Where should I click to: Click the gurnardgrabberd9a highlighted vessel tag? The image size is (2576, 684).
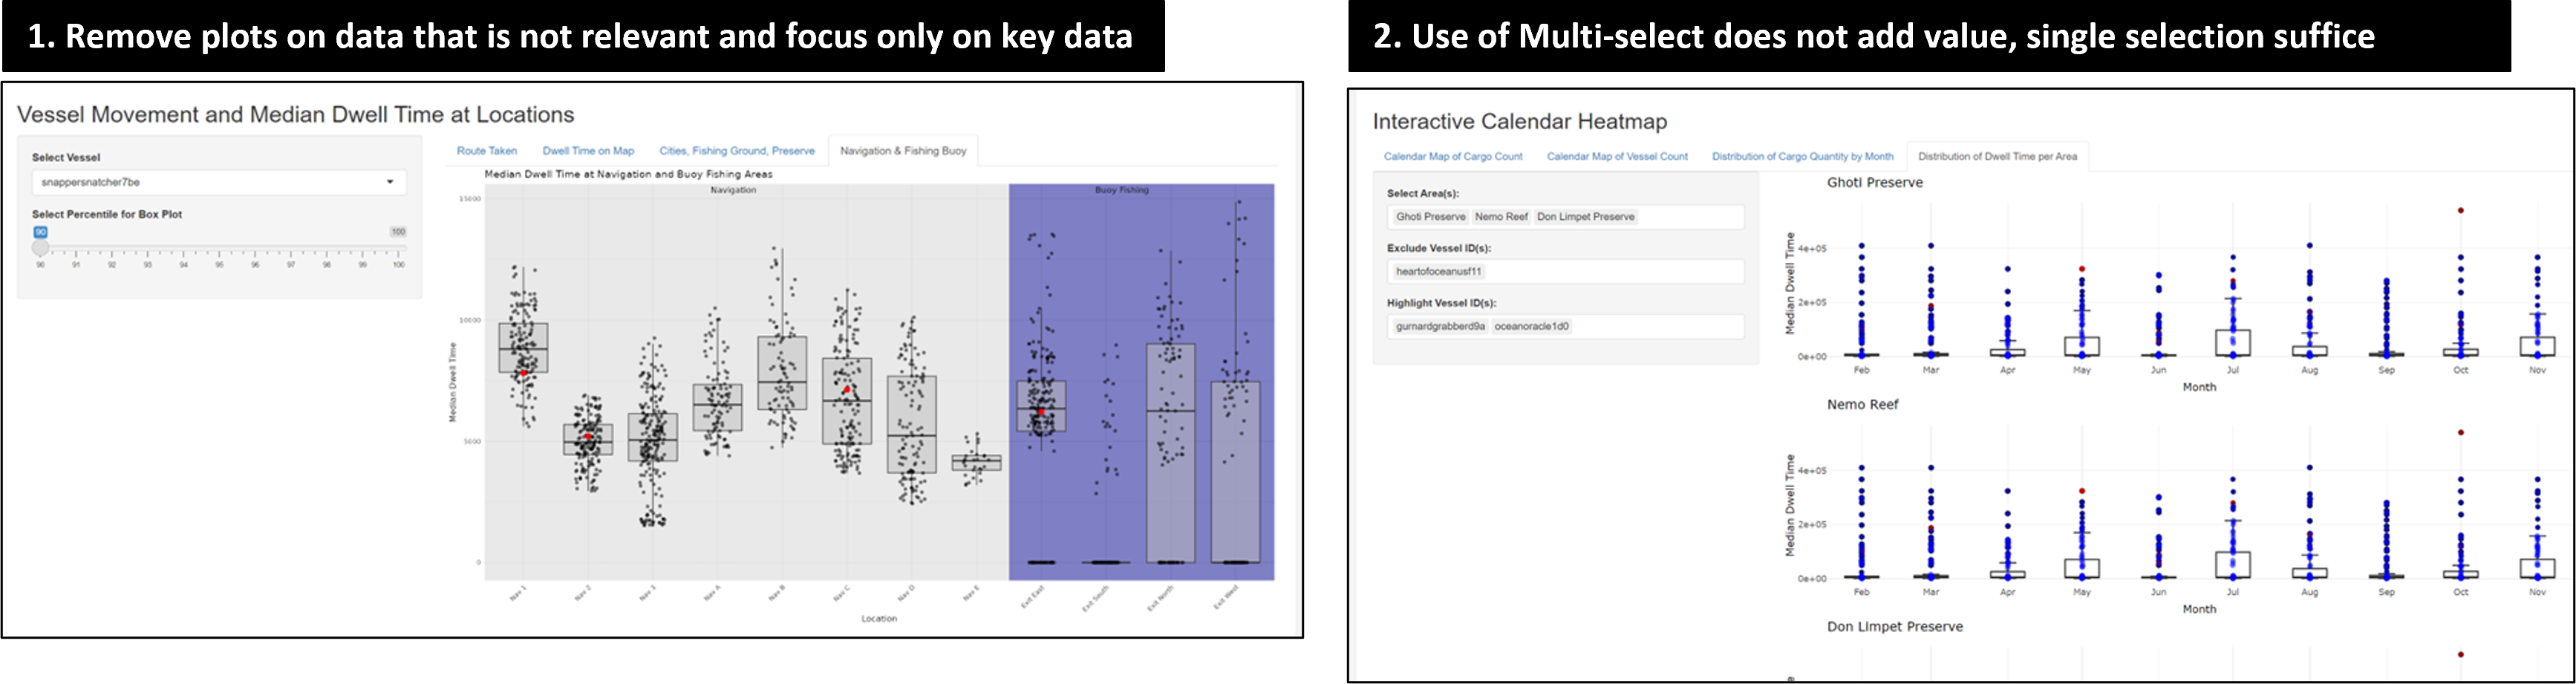[x=1440, y=326]
